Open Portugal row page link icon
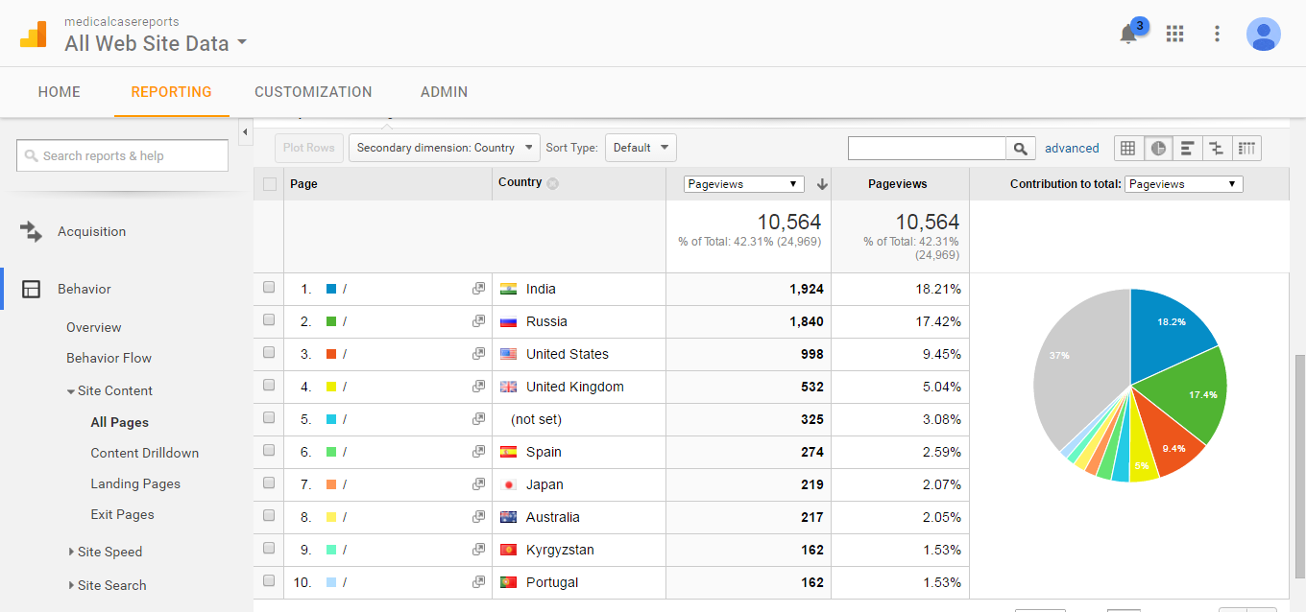 pos(478,582)
